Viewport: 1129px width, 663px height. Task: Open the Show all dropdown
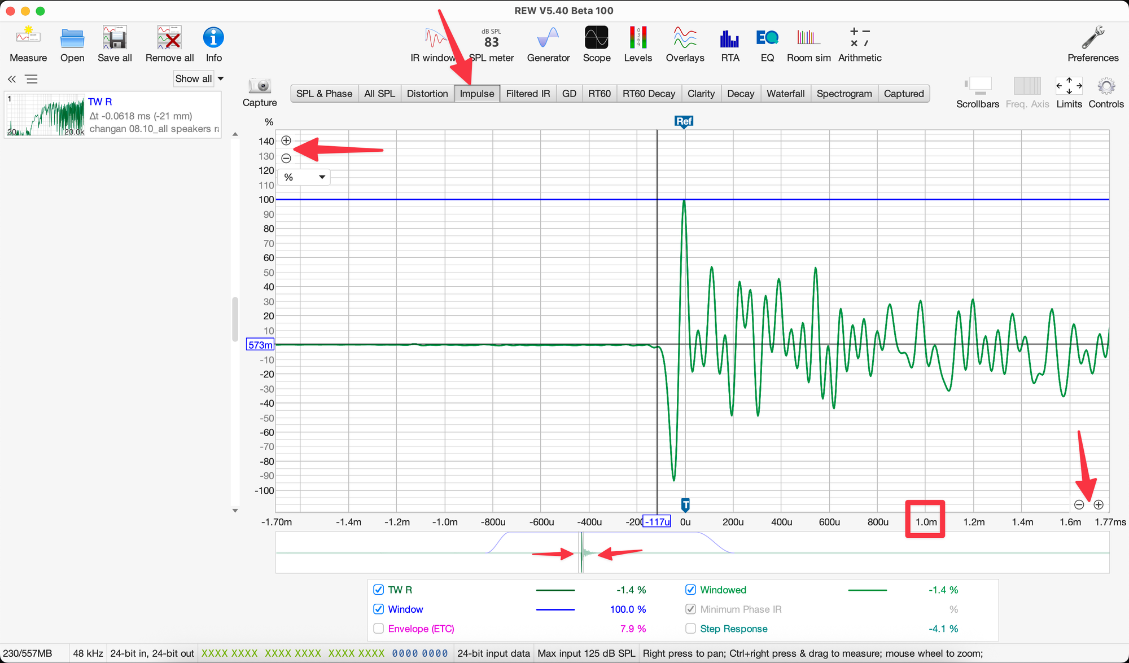[199, 79]
